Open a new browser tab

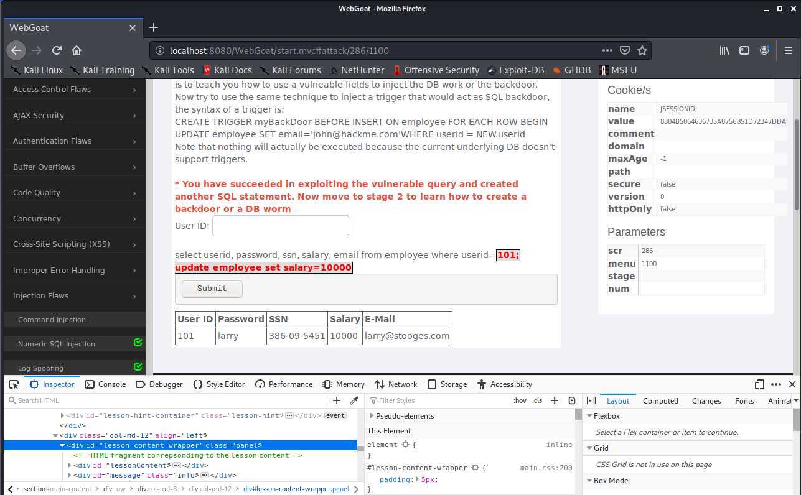pyautogui.click(x=154, y=27)
